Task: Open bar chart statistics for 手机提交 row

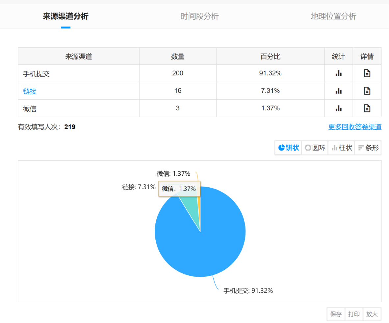Action: point(338,73)
